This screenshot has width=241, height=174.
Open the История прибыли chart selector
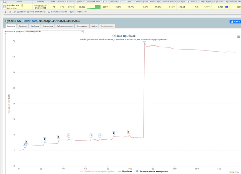(54, 32)
